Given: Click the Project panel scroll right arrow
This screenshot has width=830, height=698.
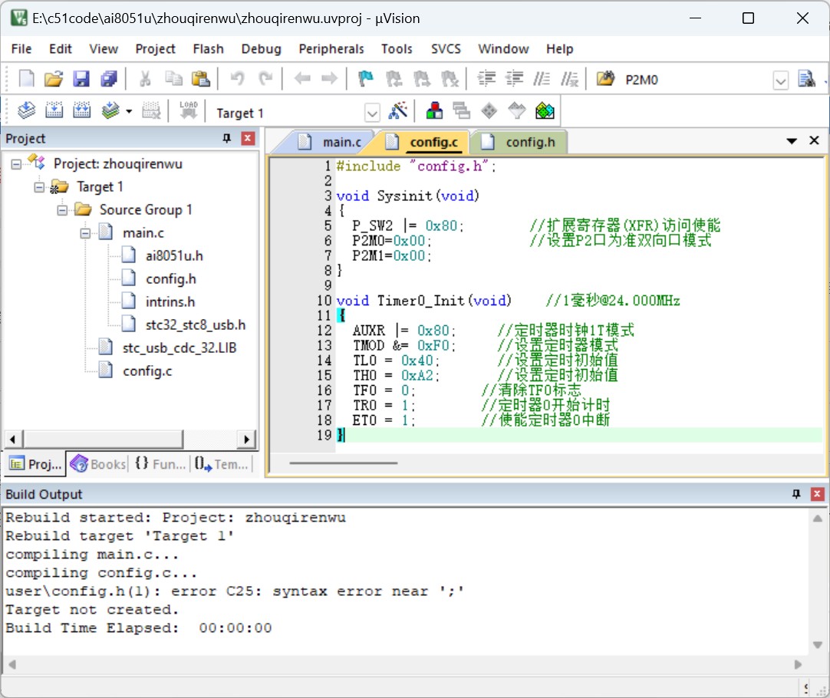Looking at the screenshot, I should click(x=247, y=440).
